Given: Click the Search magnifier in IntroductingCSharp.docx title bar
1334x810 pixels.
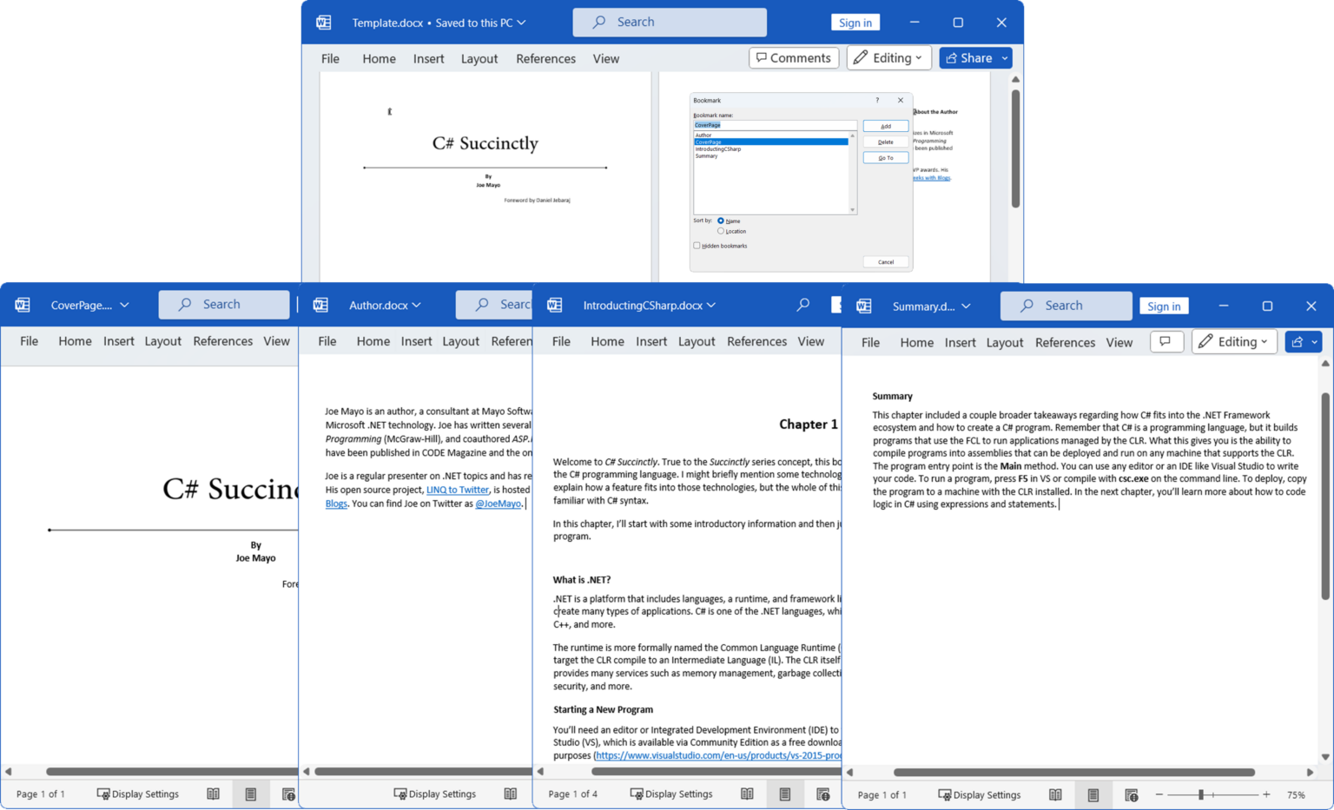Looking at the screenshot, I should click(802, 305).
